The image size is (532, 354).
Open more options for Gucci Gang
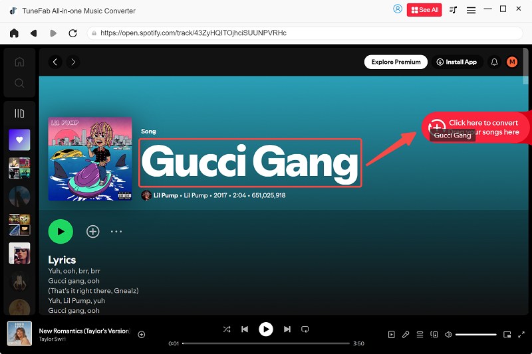tap(116, 232)
